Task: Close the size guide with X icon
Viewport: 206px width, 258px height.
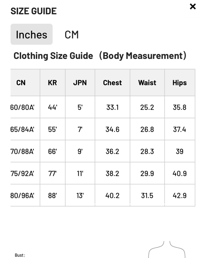Action: point(193,7)
